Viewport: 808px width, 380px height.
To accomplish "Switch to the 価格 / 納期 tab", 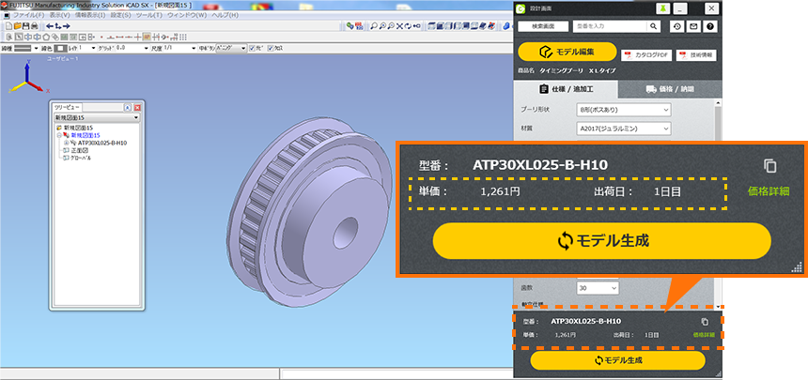I will (668, 89).
